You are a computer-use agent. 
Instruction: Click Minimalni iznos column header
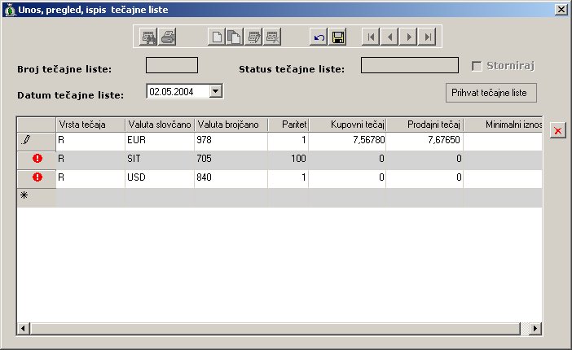(503, 125)
